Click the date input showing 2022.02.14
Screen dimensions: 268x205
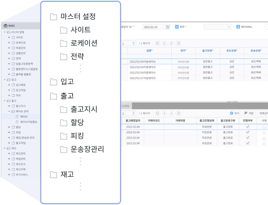(153, 27)
